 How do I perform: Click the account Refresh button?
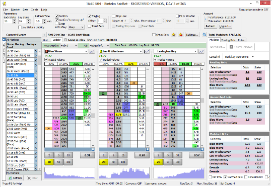tap(210, 26)
